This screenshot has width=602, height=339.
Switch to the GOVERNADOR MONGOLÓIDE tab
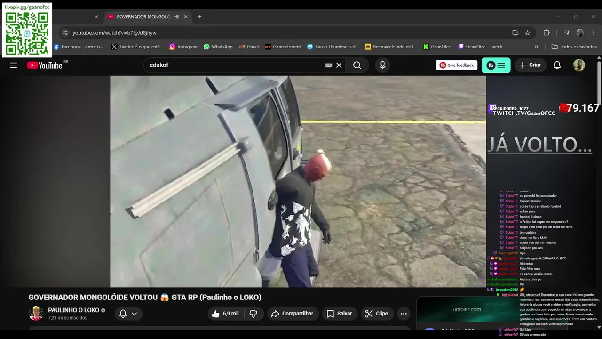(x=143, y=16)
